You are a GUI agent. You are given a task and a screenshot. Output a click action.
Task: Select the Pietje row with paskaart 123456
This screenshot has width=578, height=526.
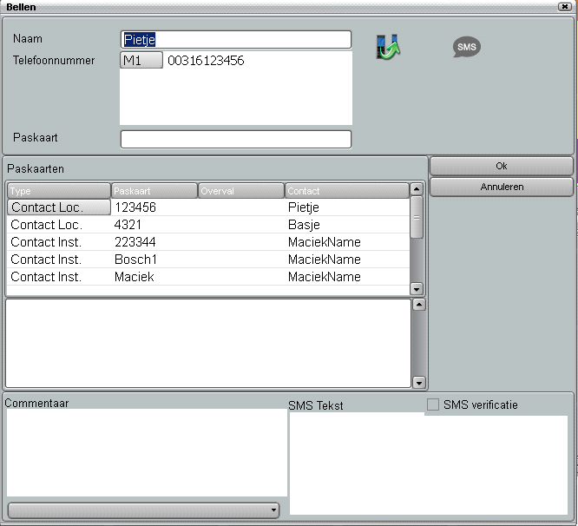point(208,207)
